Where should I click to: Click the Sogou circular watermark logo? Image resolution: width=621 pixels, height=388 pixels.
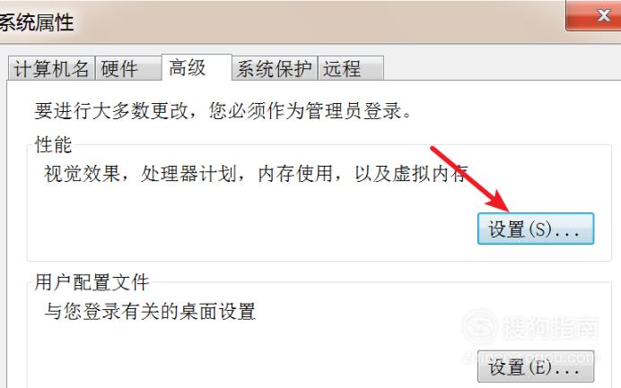pyautogui.click(x=479, y=327)
